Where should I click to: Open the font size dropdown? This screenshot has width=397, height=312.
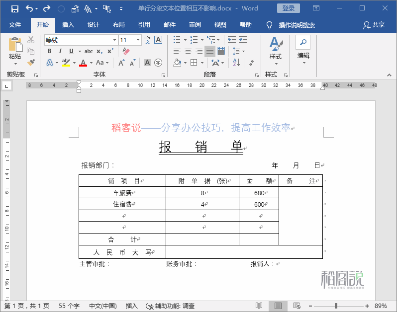(138, 40)
